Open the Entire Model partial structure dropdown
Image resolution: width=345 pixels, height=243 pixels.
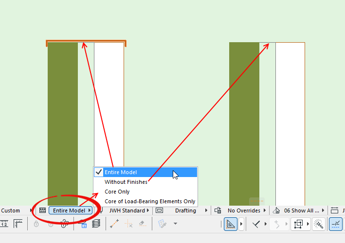71,211
